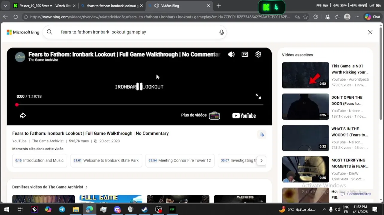The height and width of the screenshot is (215, 384).
Task: Jump to 23:54 Meeting Connor Fire Tower 12
Action: click(180, 160)
